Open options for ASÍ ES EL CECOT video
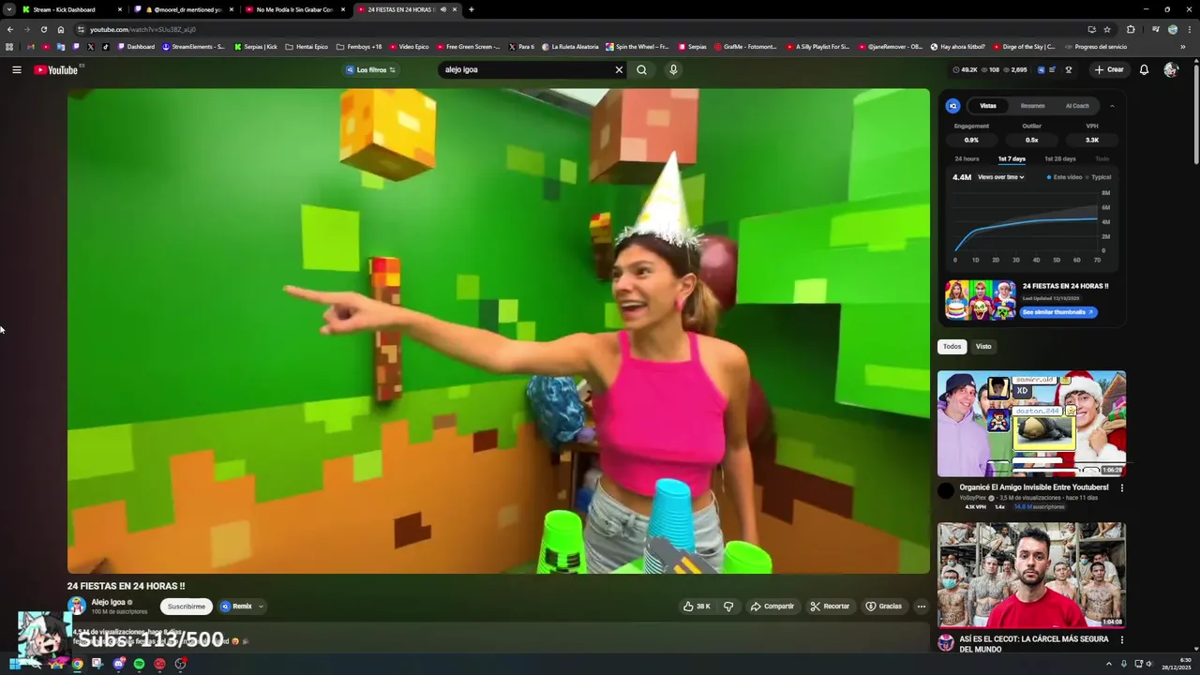This screenshot has width=1200, height=675. coord(1122,640)
